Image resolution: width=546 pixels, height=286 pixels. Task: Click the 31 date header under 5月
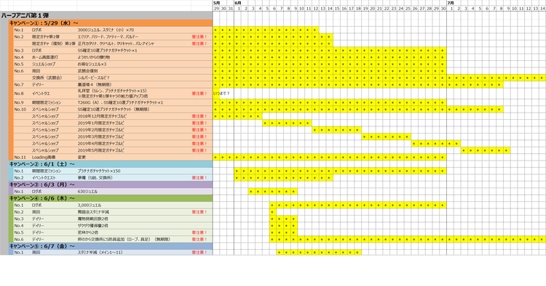tap(230, 8)
